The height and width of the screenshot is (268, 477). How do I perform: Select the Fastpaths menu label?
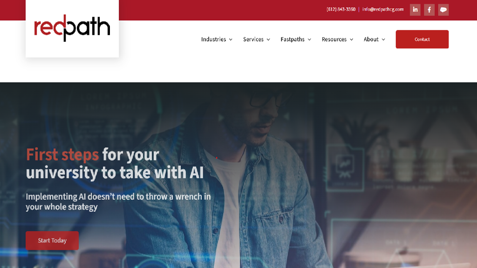pyautogui.click(x=293, y=39)
